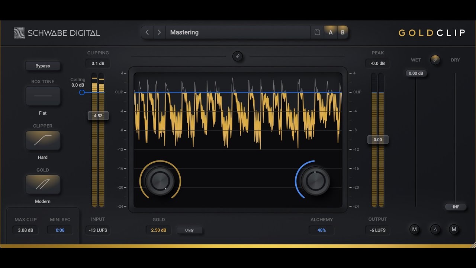476x268 pixels.
Task: Select the Clipper Hard curve button
Action: 43,140
